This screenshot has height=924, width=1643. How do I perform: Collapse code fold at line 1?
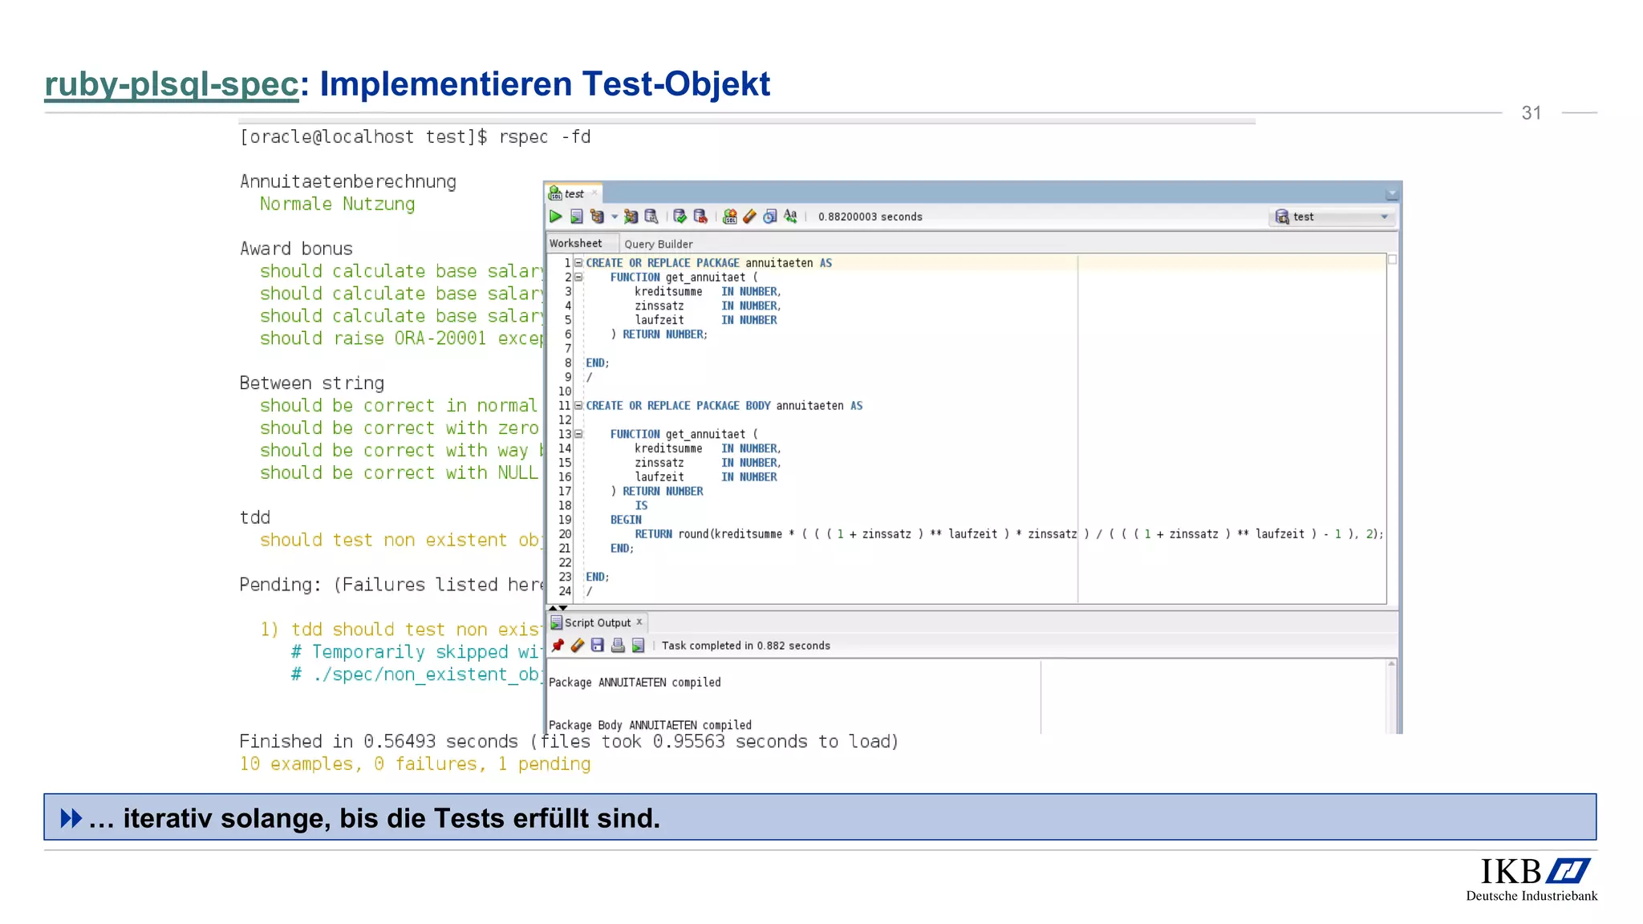click(x=578, y=263)
